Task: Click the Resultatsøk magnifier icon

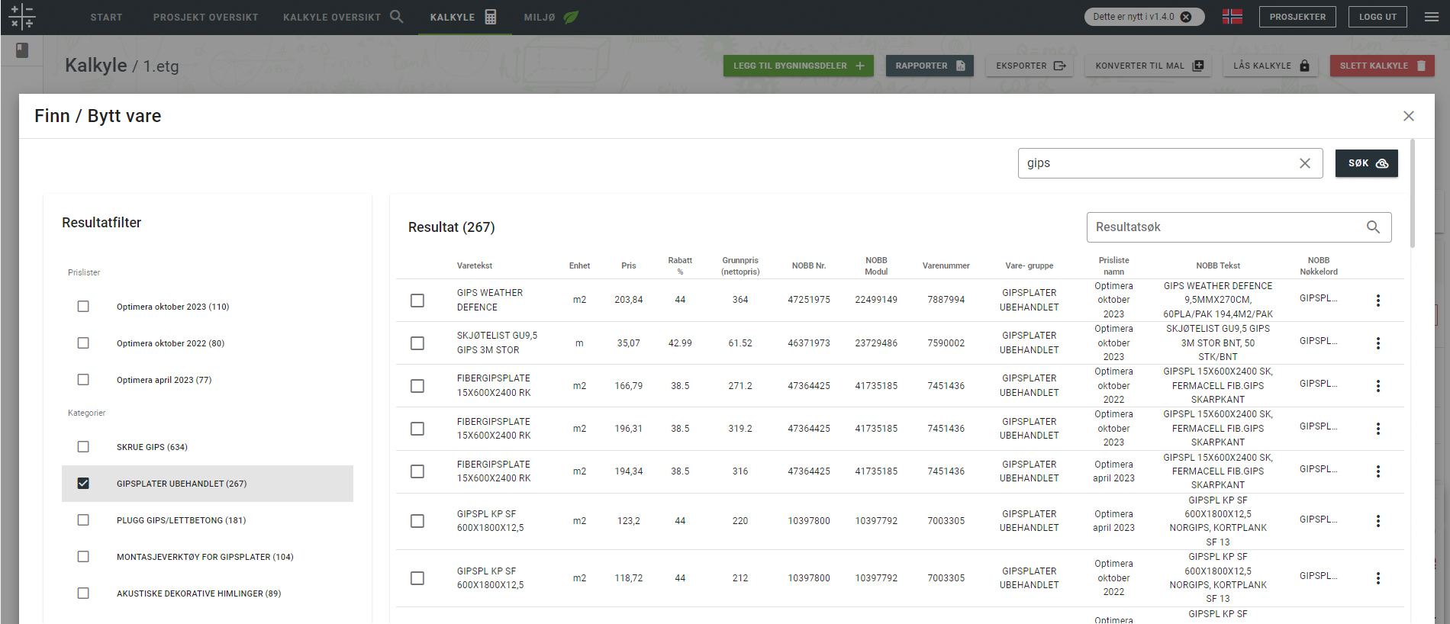Action: click(x=1372, y=227)
